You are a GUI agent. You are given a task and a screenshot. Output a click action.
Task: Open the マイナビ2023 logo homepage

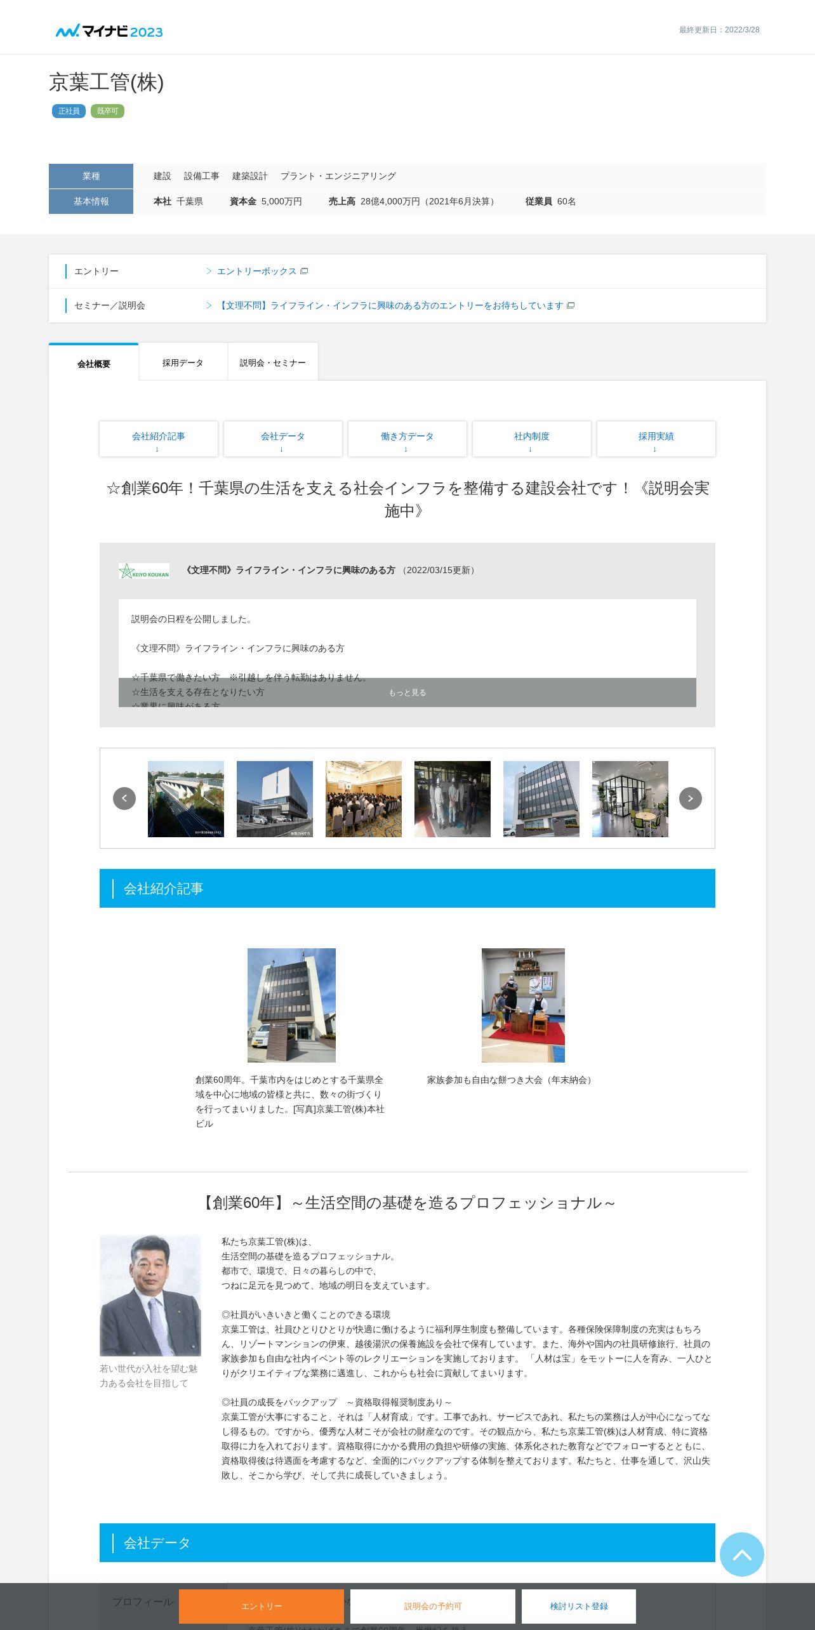coord(109,31)
